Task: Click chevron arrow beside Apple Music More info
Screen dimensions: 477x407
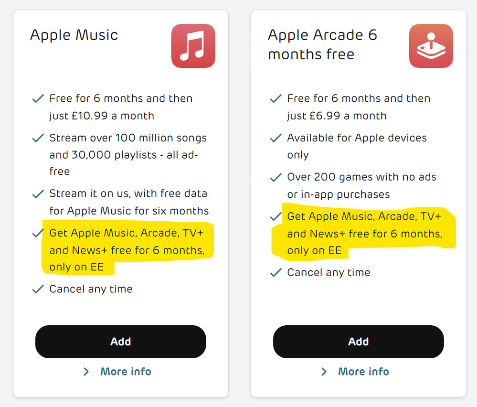Action: (x=86, y=372)
